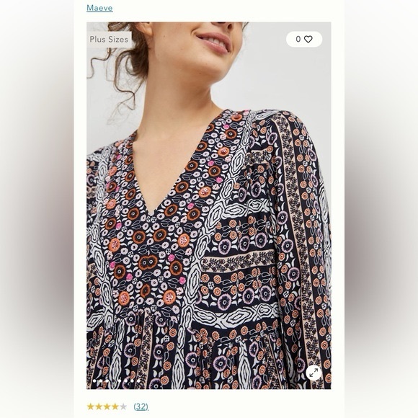Click the third gold rating star
Screen dimensions: 418x418
107,406
